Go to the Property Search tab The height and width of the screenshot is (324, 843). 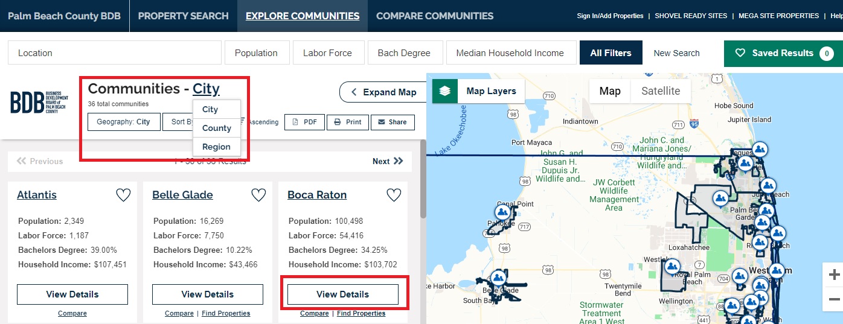183,16
